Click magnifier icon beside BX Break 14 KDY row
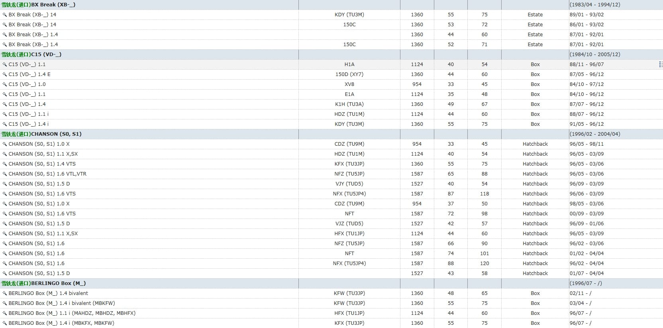Viewport: 663px width, 328px height. pos(5,15)
